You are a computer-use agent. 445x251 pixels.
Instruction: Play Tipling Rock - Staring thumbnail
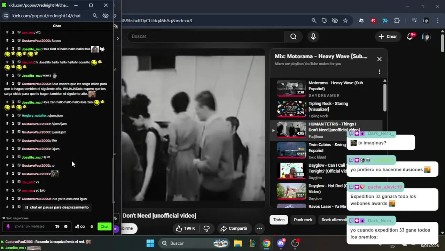coord(291,109)
